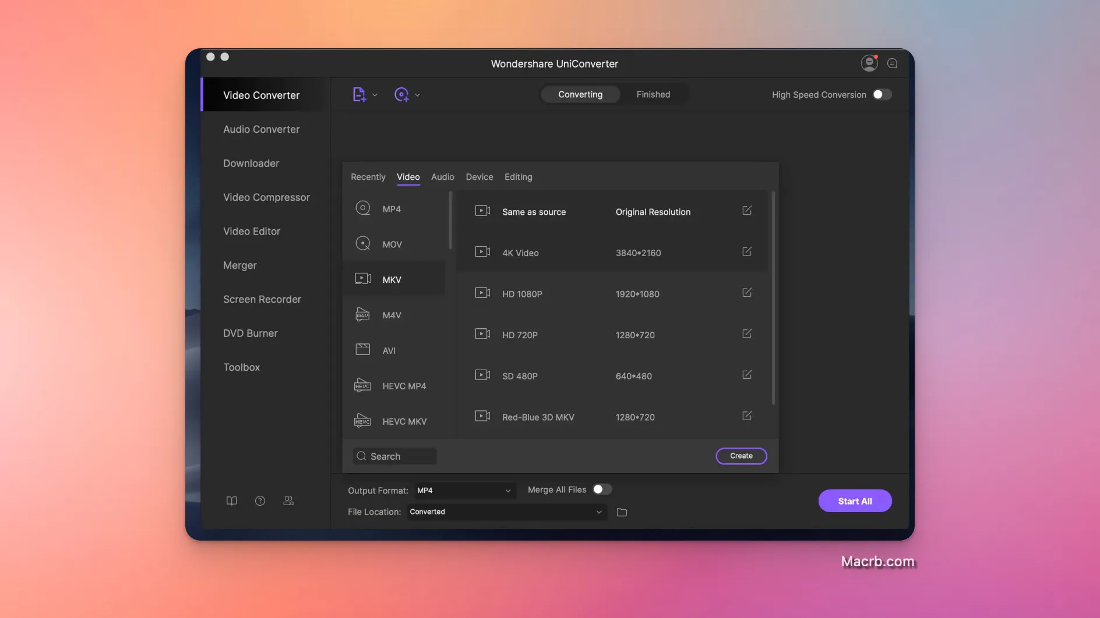Select the Same as source preset

612,212
